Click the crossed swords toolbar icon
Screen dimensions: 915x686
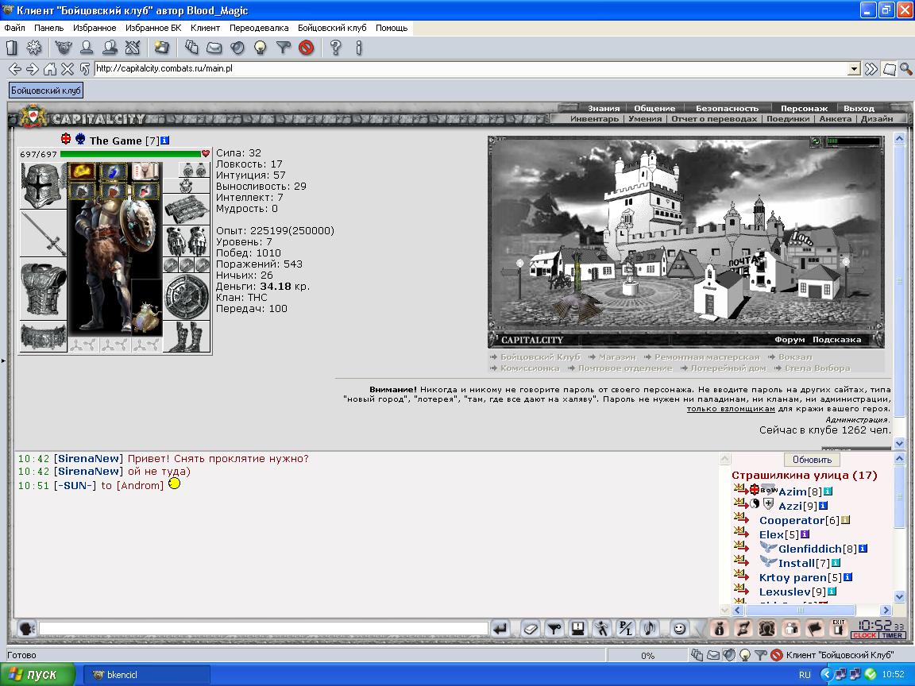133,48
